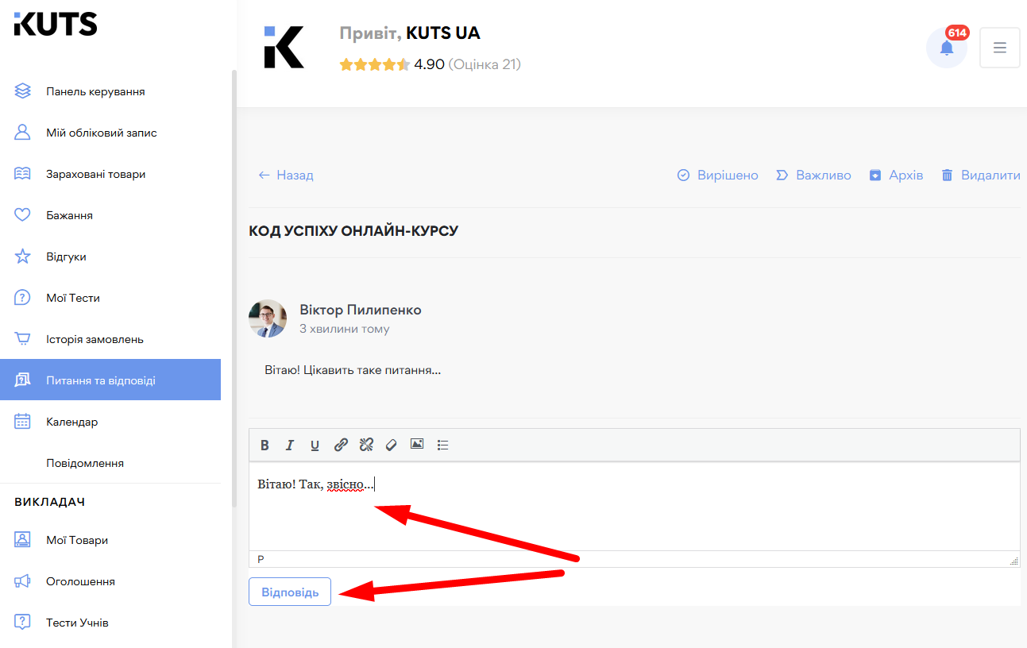This screenshot has width=1027, height=648.
Task: Click the KUTS logo in the sidebar
Action: tap(56, 25)
